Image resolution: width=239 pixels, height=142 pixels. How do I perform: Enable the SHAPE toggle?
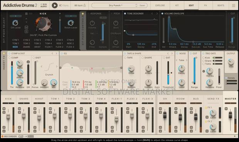pos(143,58)
